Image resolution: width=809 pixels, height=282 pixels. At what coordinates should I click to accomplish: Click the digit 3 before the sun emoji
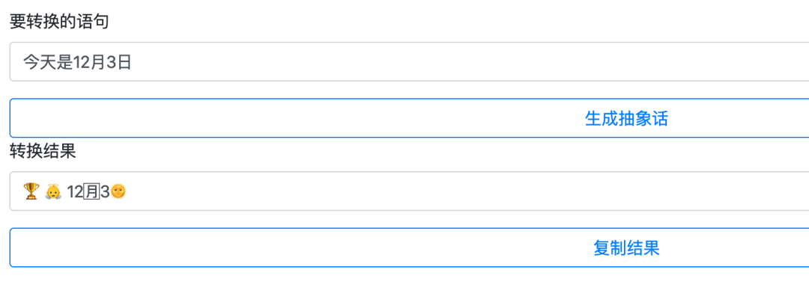coord(105,191)
